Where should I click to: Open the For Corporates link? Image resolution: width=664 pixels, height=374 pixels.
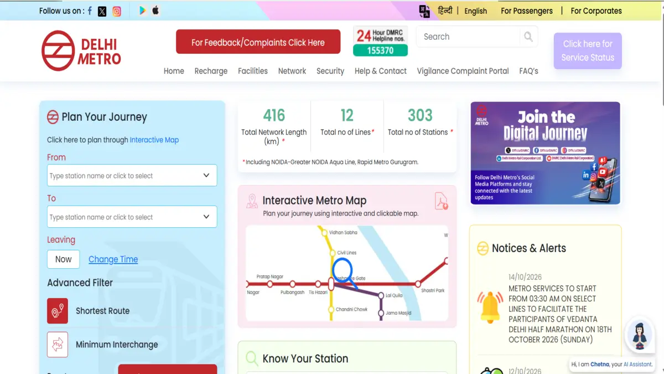pos(596,11)
